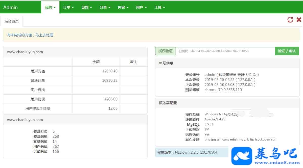Click the 普通订单 row label
Image resolution: width=303 pixels, height=168 pixels.
[x=38, y=80]
